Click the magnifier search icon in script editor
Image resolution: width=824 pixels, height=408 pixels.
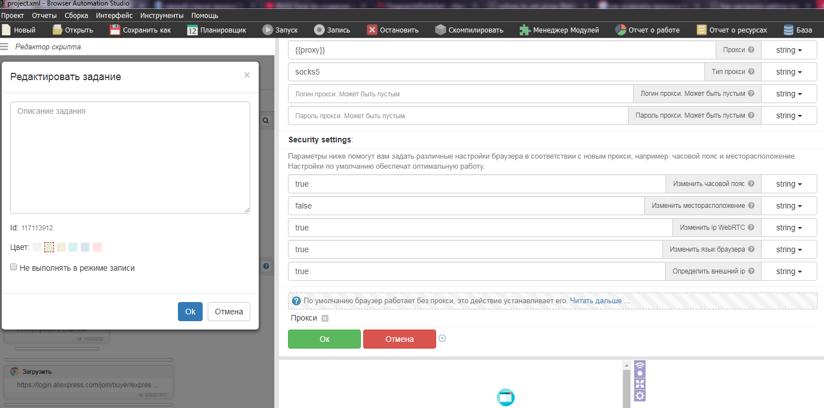point(266,120)
